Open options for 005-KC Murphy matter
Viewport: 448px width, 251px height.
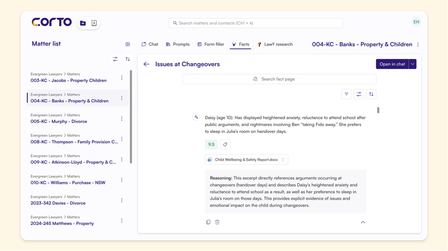(122, 119)
